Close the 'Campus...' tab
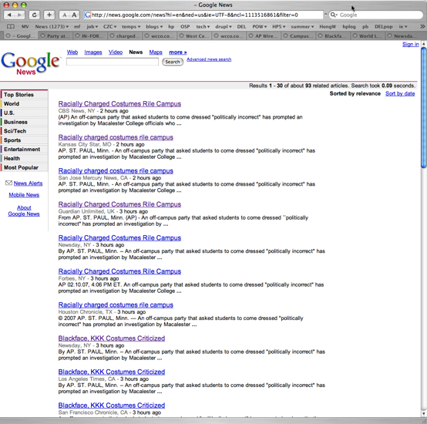Viewport: 427px width, 424px height. click(x=285, y=35)
